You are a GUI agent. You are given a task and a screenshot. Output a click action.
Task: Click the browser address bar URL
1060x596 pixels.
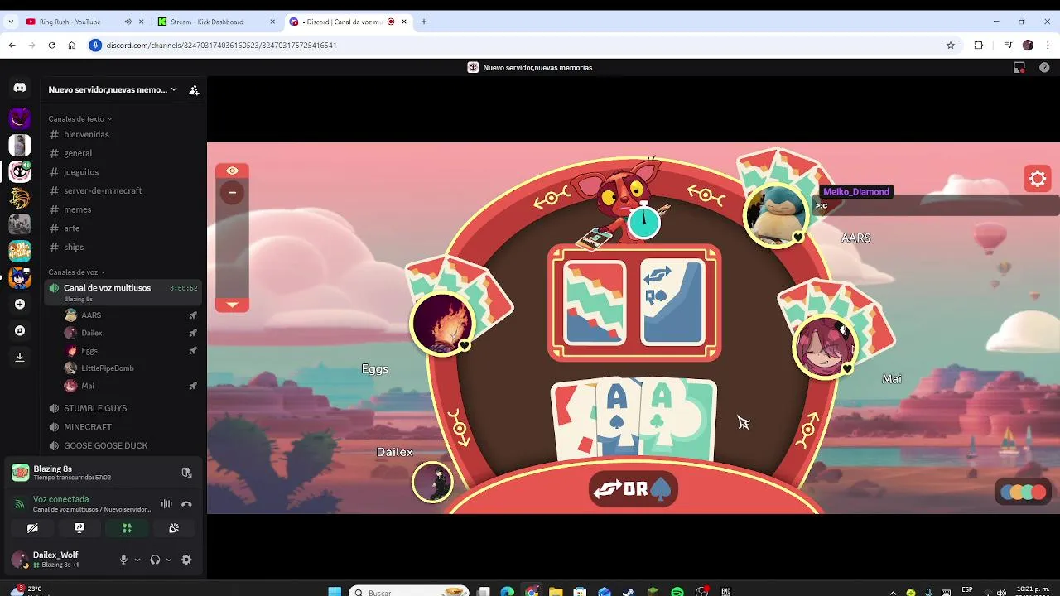coord(221,45)
